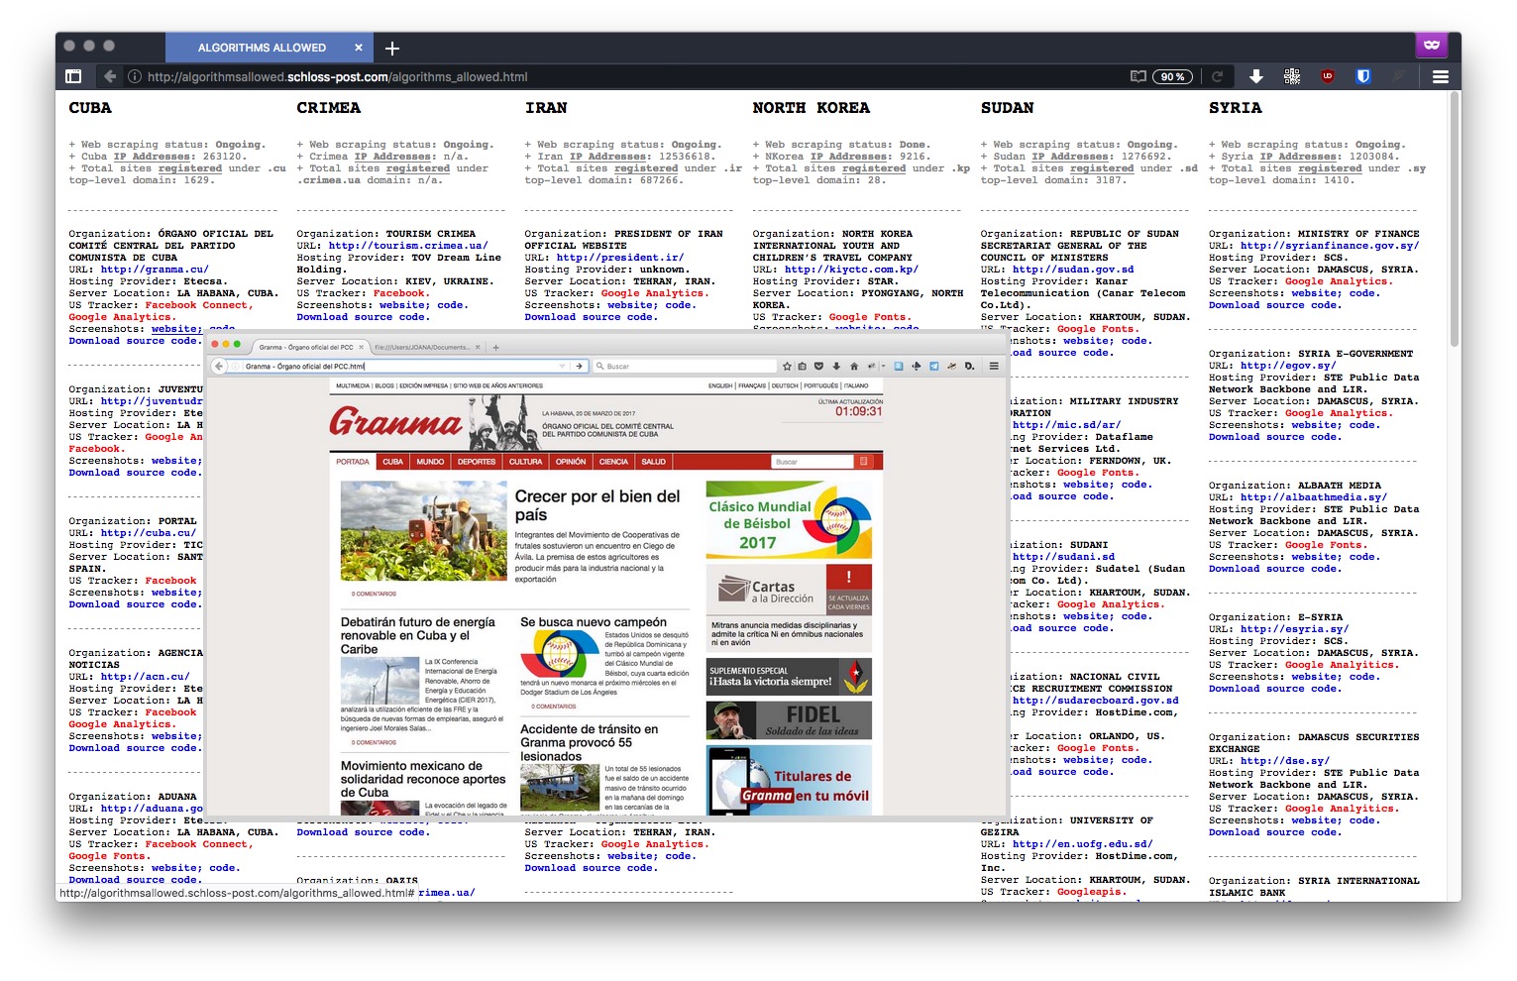Image resolution: width=1517 pixels, height=981 pixels.
Task: Reload the Algorithms Allowed page
Action: point(1217,76)
